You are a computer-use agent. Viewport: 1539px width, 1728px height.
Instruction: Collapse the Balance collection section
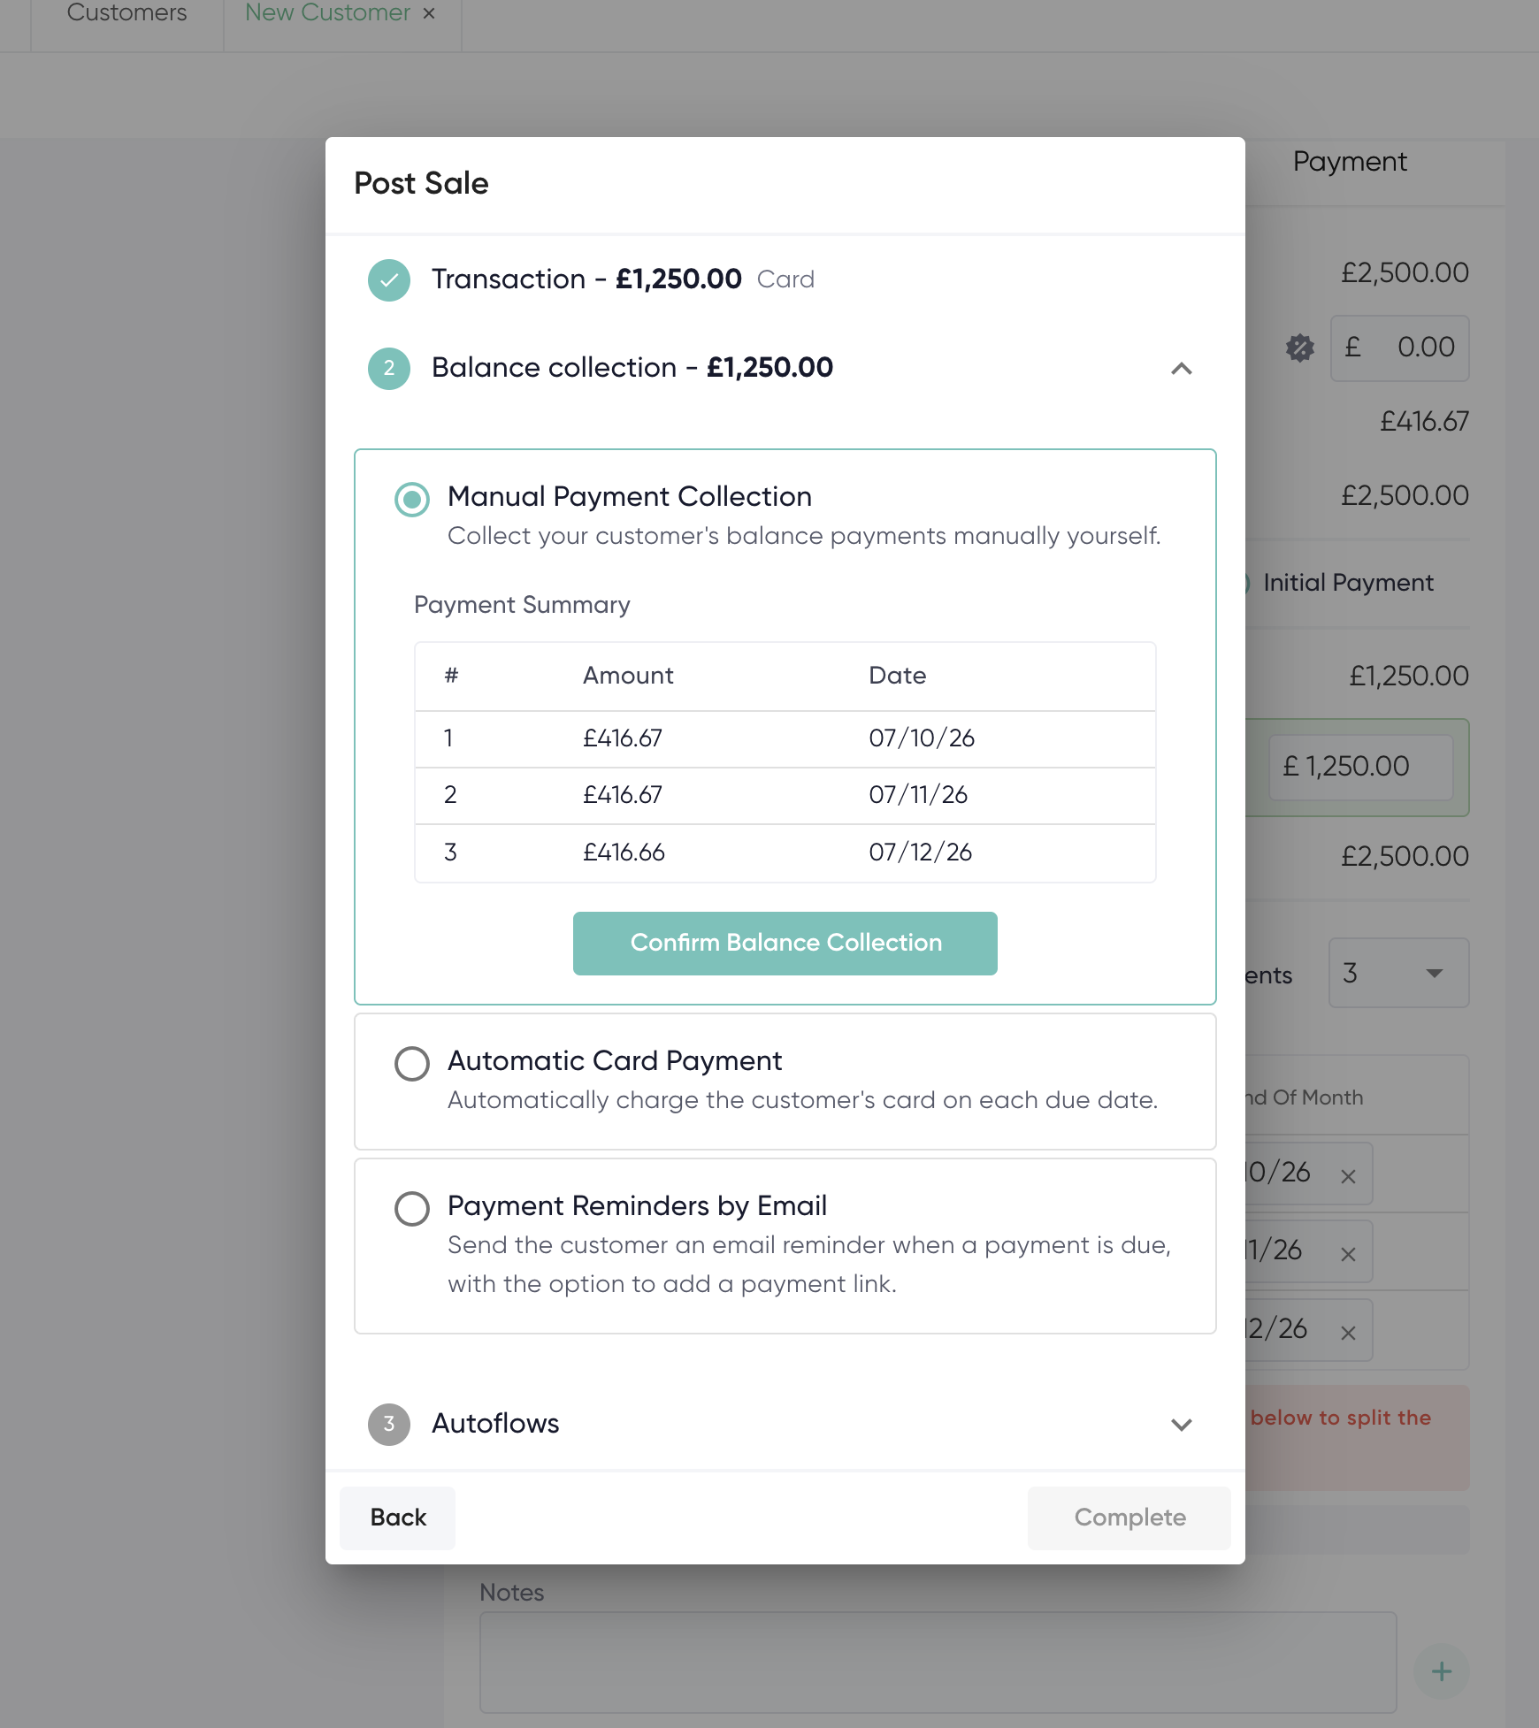point(1182,369)
